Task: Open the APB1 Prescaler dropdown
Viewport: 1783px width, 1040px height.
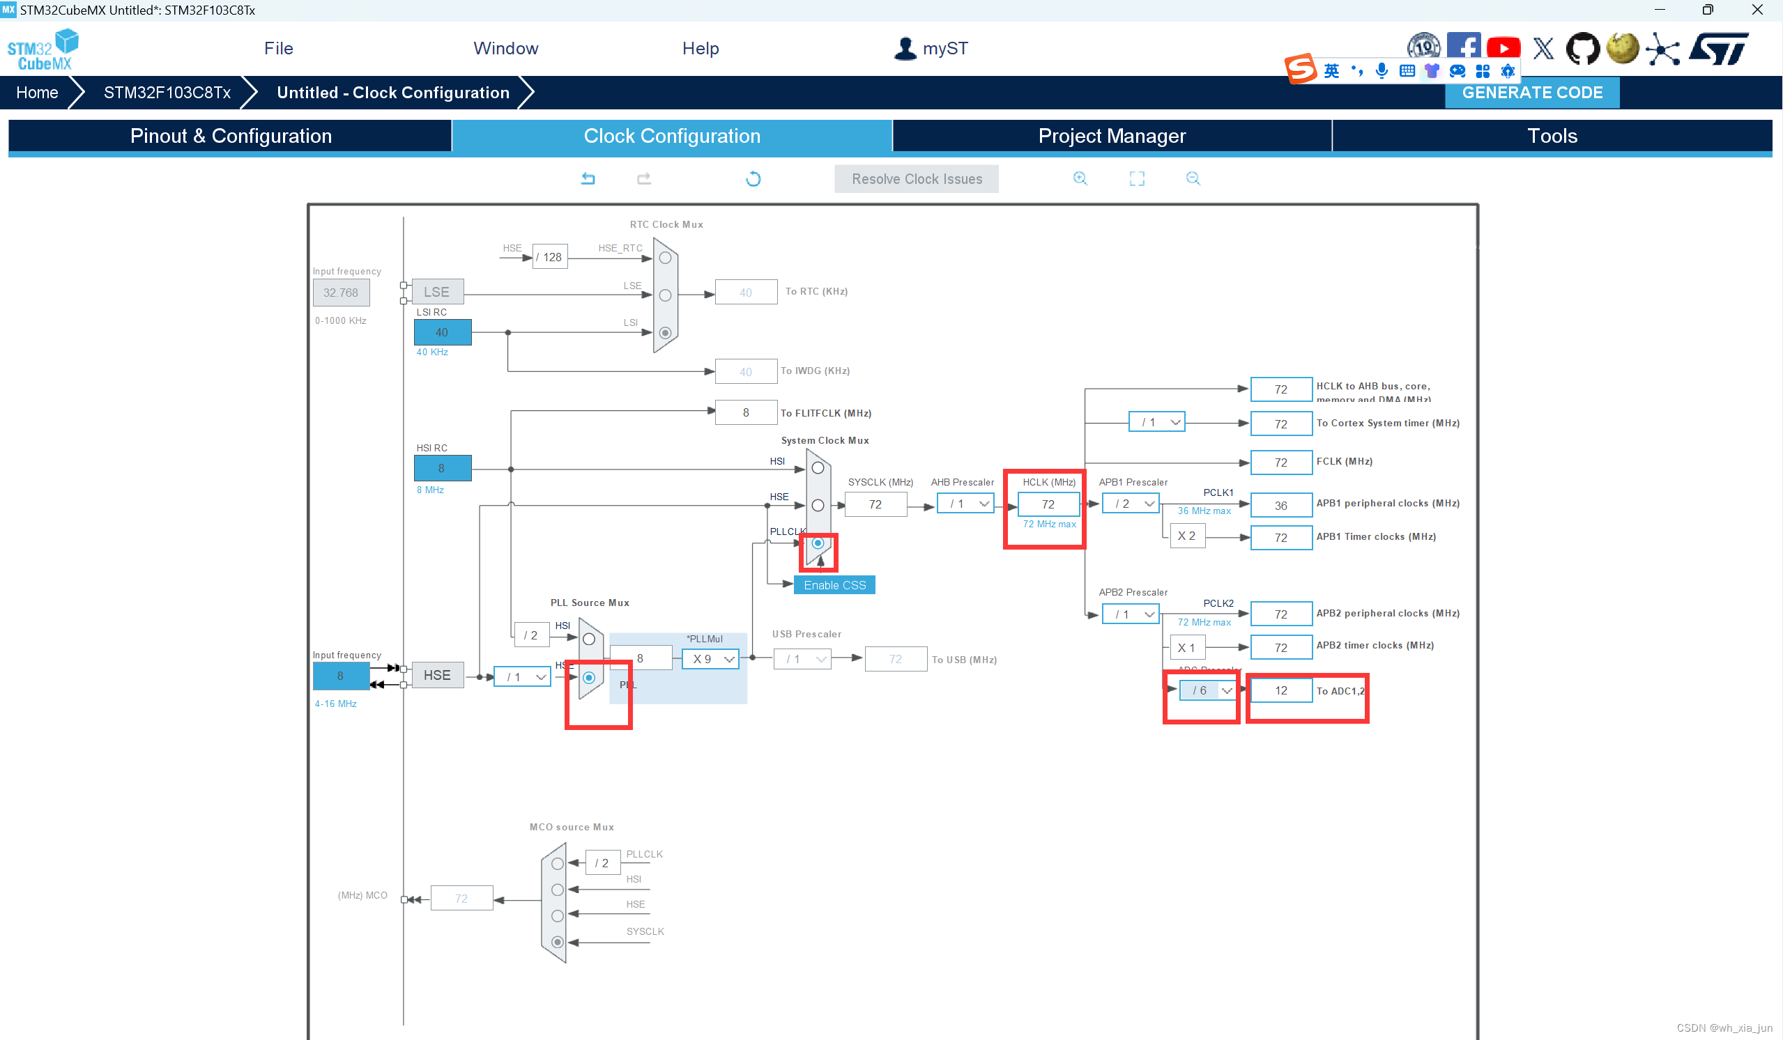Action: [1131, 504]
